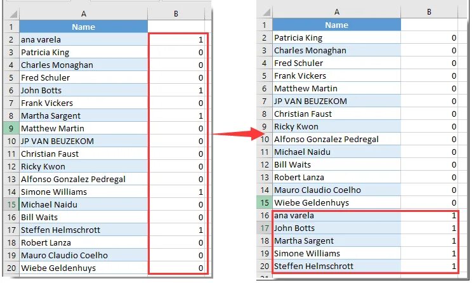Image resolution: width=474 pixels, height=283 pixels.
Task: Select 'Frank Vickers' cell in left sheet
Action: (x=83, y=103)
